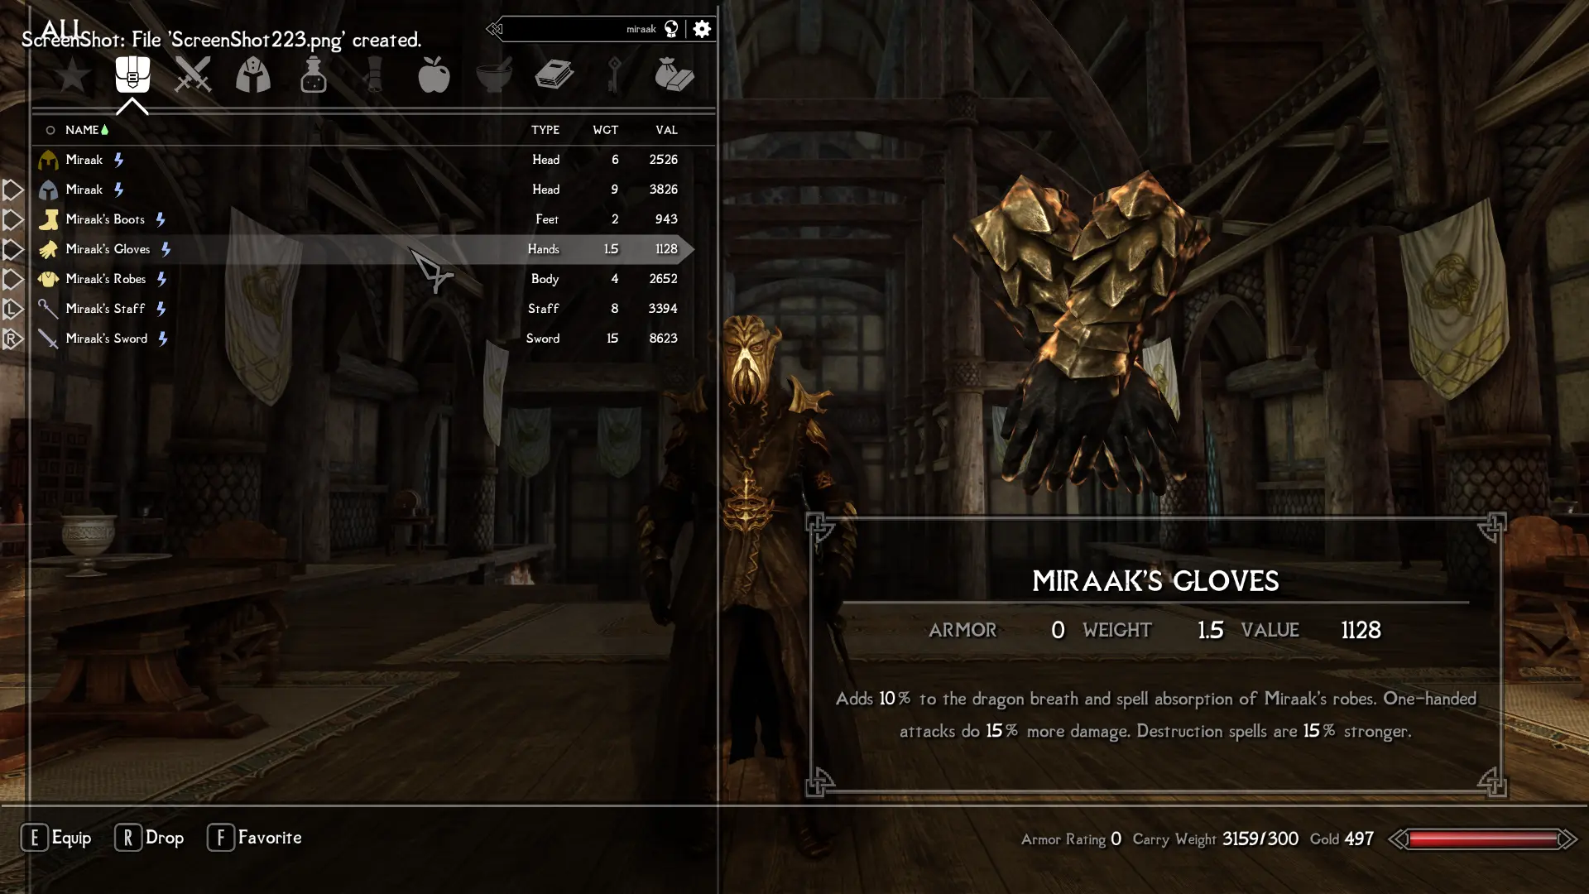The width and height of the screenshot is (1589, 894).
Task: Select the food category icon
Action: click(434, 74)
